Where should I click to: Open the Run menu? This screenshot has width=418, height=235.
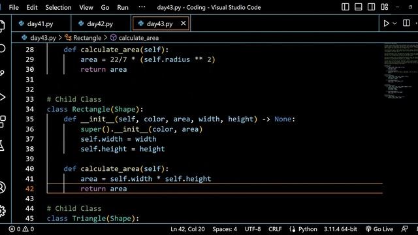pyautogui.click(x=123, y=7)
